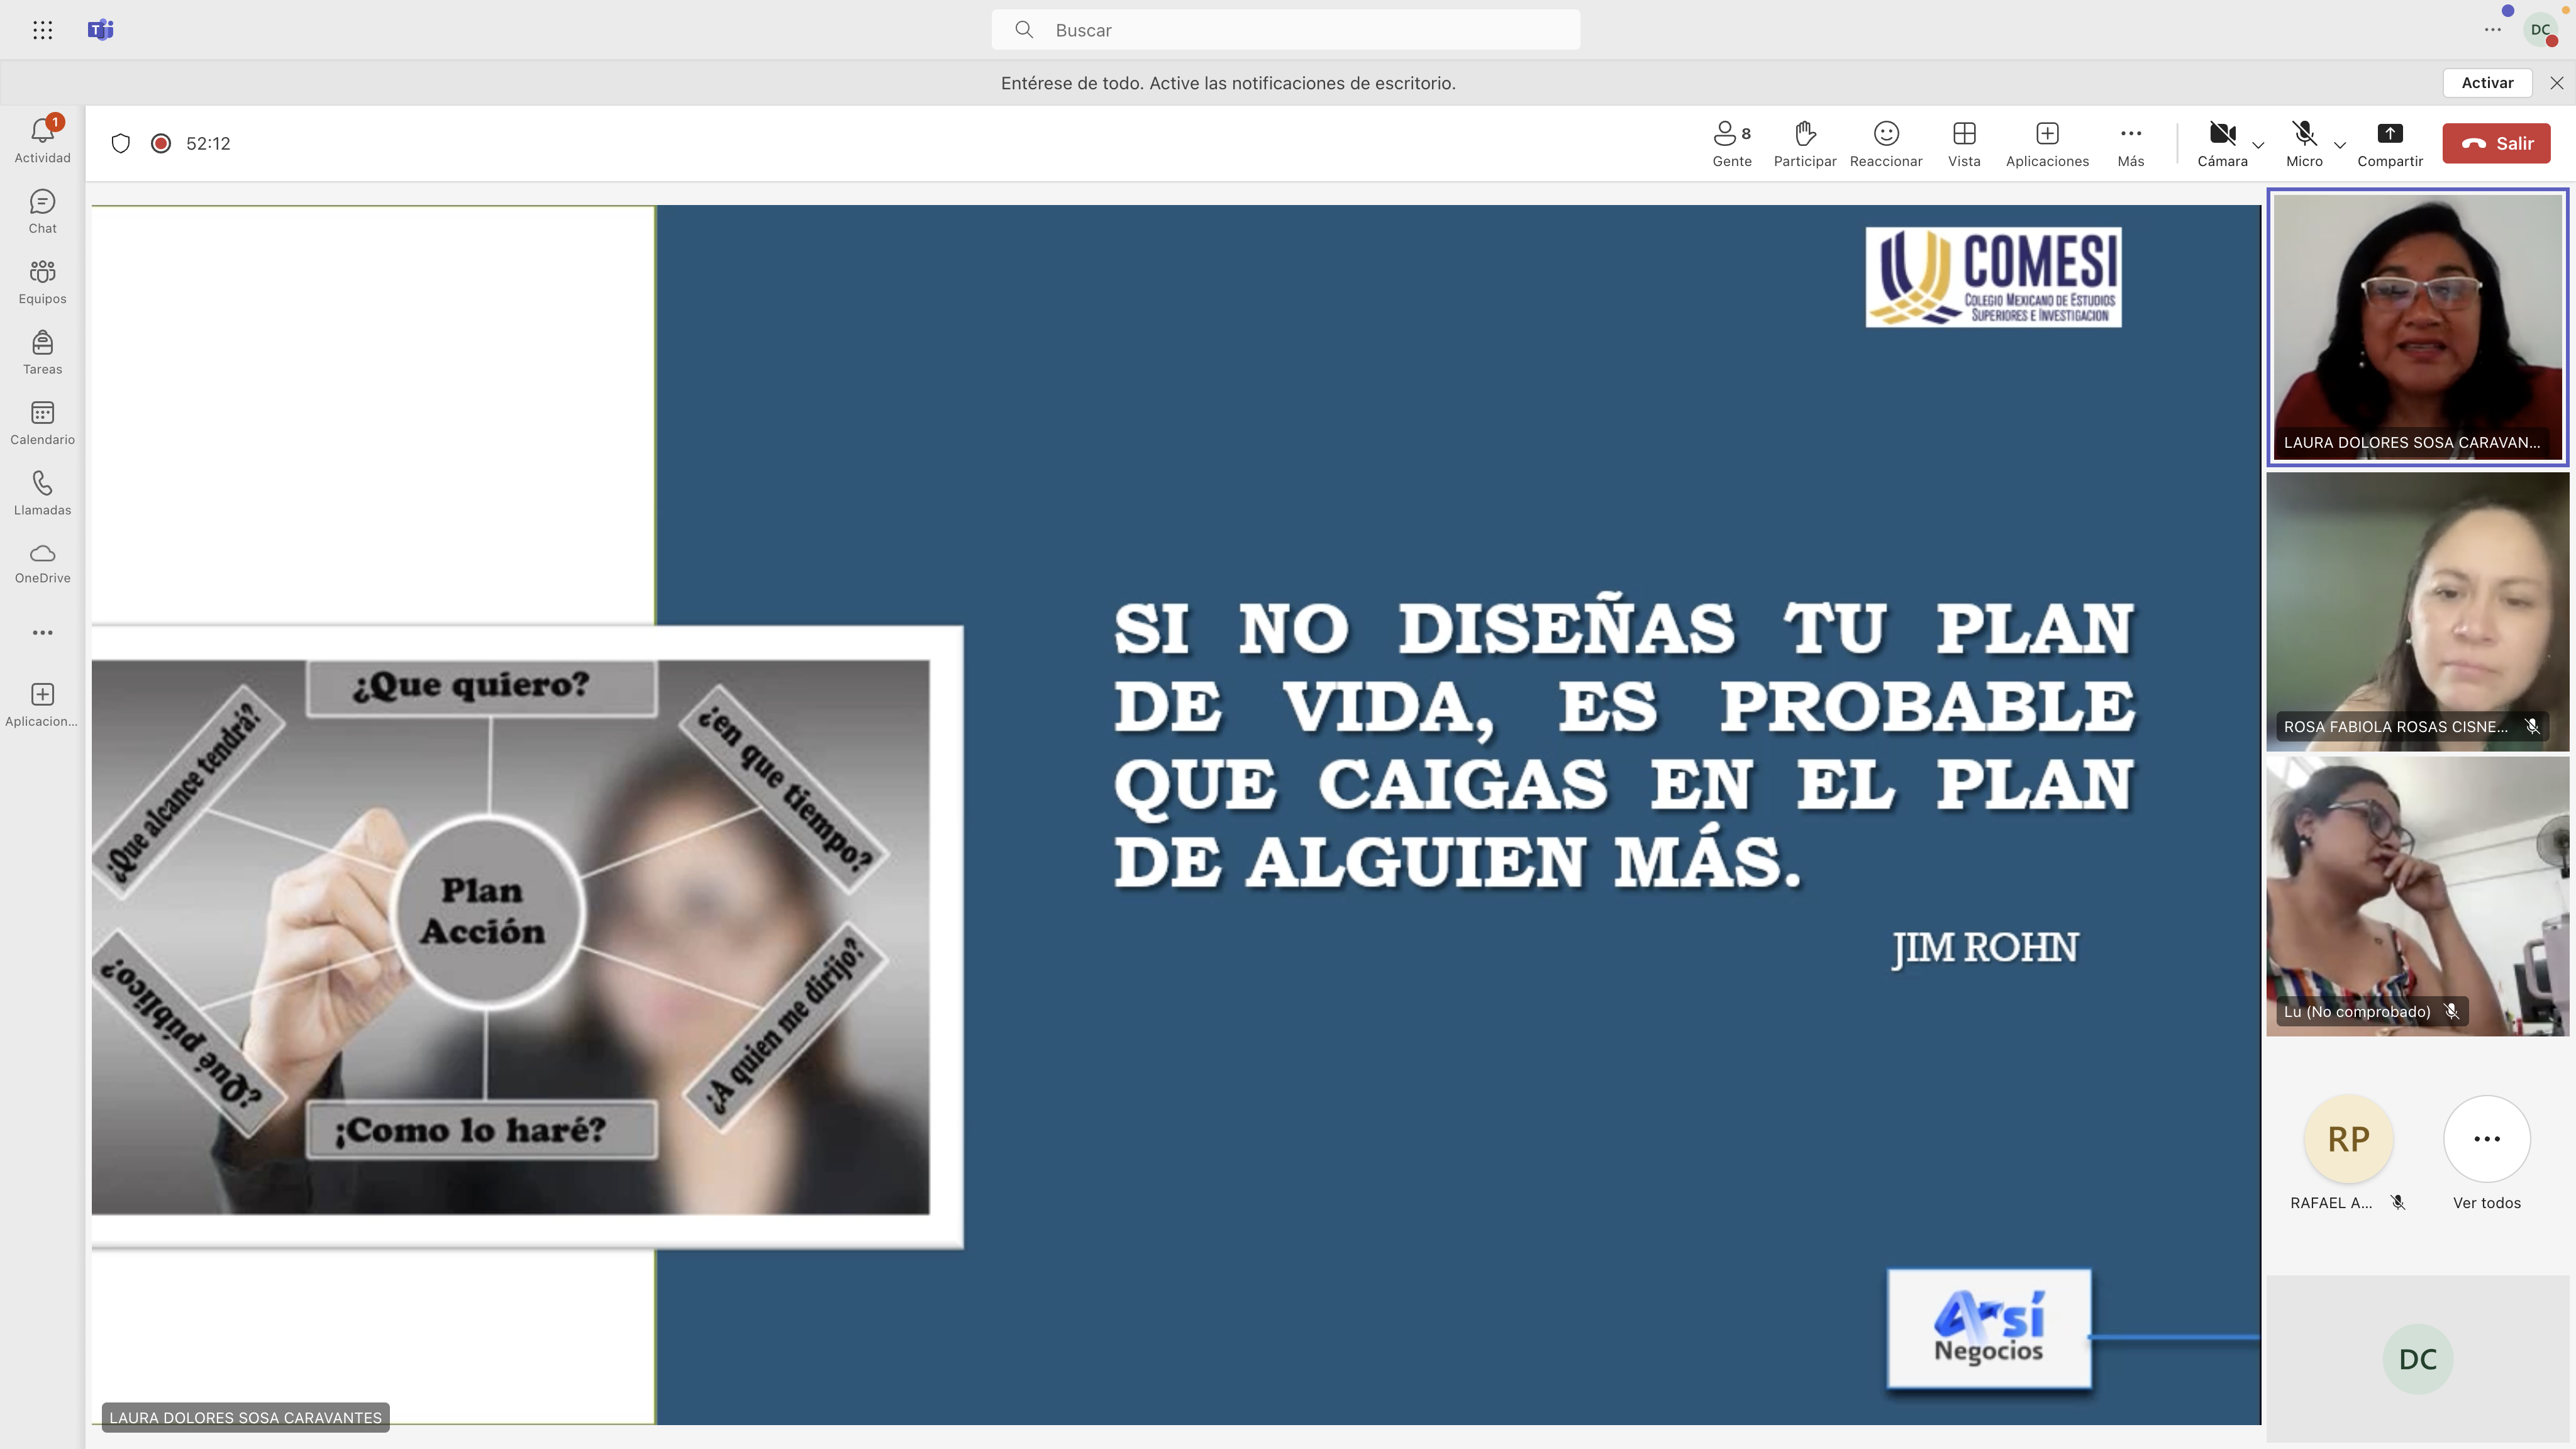Screen dimensions: 2576x1449
Task: Open Chat in the sidebar
Action: pos(42,212)
